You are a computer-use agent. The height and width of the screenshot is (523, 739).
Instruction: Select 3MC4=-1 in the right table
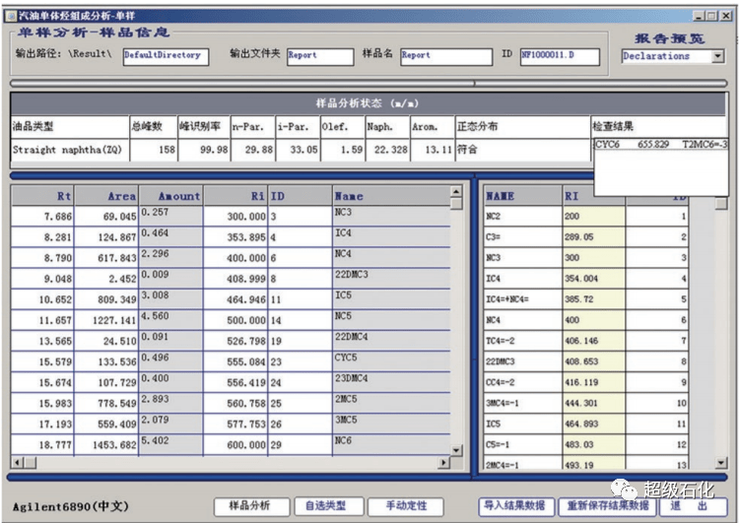click(522, 403)
